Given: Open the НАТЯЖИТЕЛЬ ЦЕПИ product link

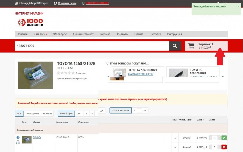Looking at the screenshot, I should point(141,74).
